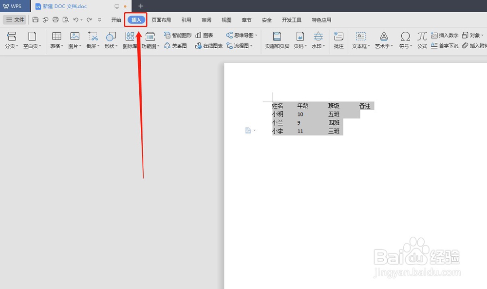Switch to the 页面布局 ribbon tab
This screenshot has width=487, height=289.
(161, 19)
